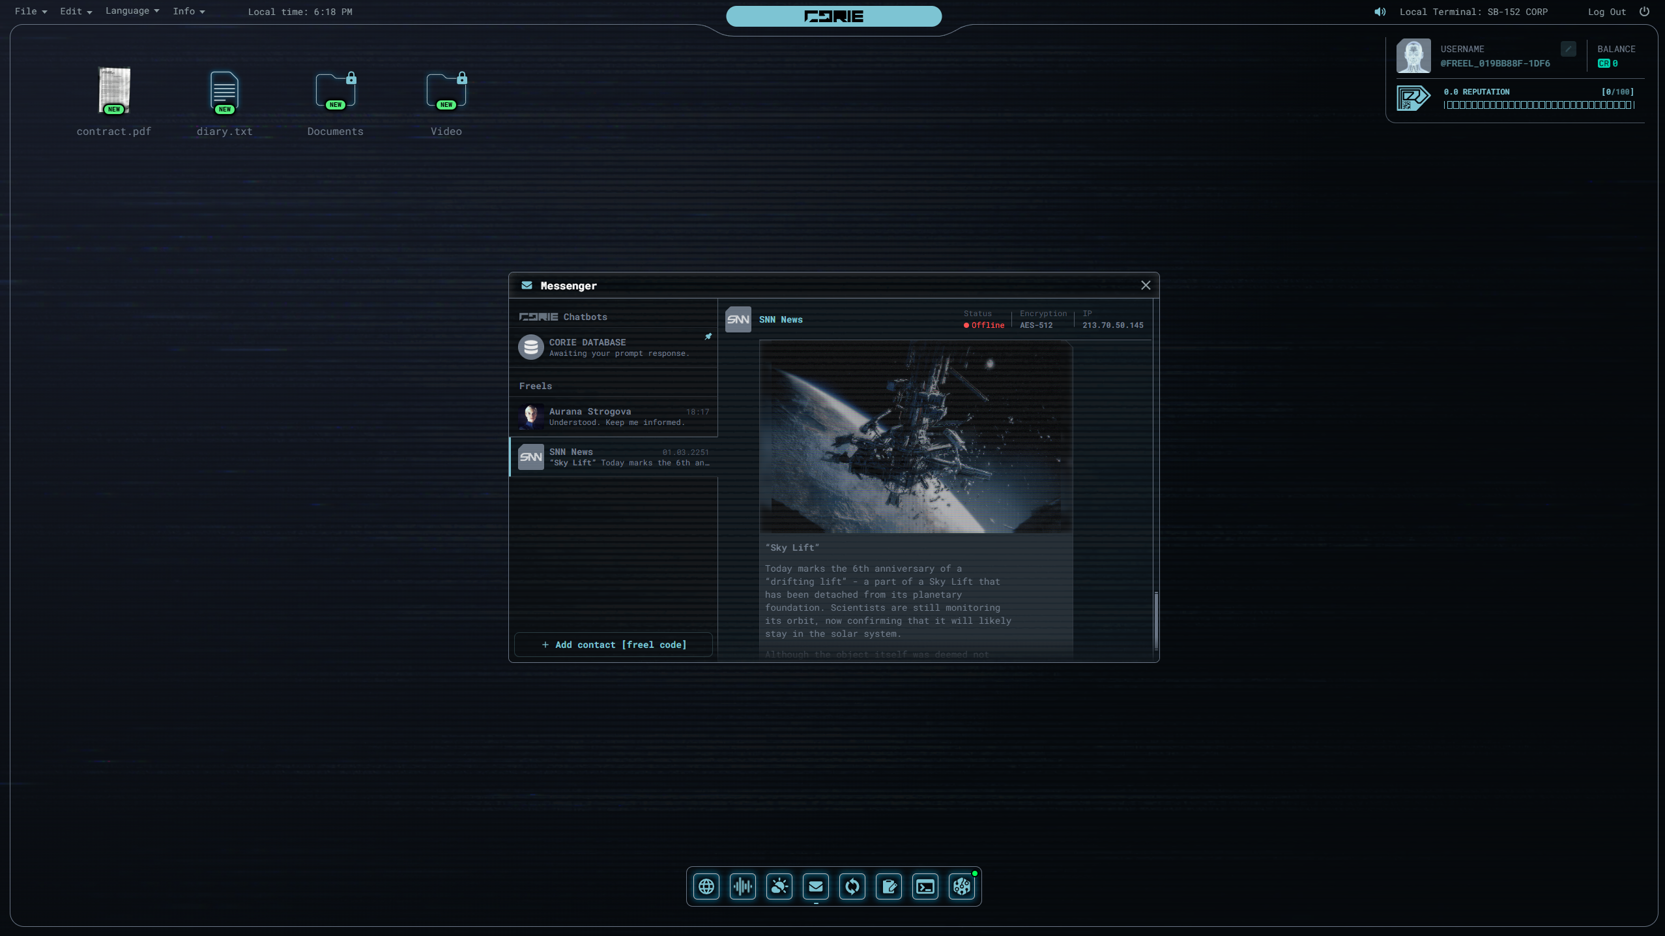Expand the Info menu
Viewport: 1665px width, 936px height.
click(188, 12)
